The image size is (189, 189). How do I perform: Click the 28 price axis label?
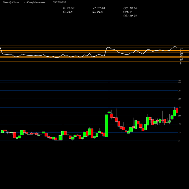pyautogui.click(x=180, y=107)
